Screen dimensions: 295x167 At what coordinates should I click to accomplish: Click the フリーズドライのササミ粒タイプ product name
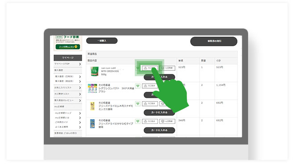pos(116,125)
